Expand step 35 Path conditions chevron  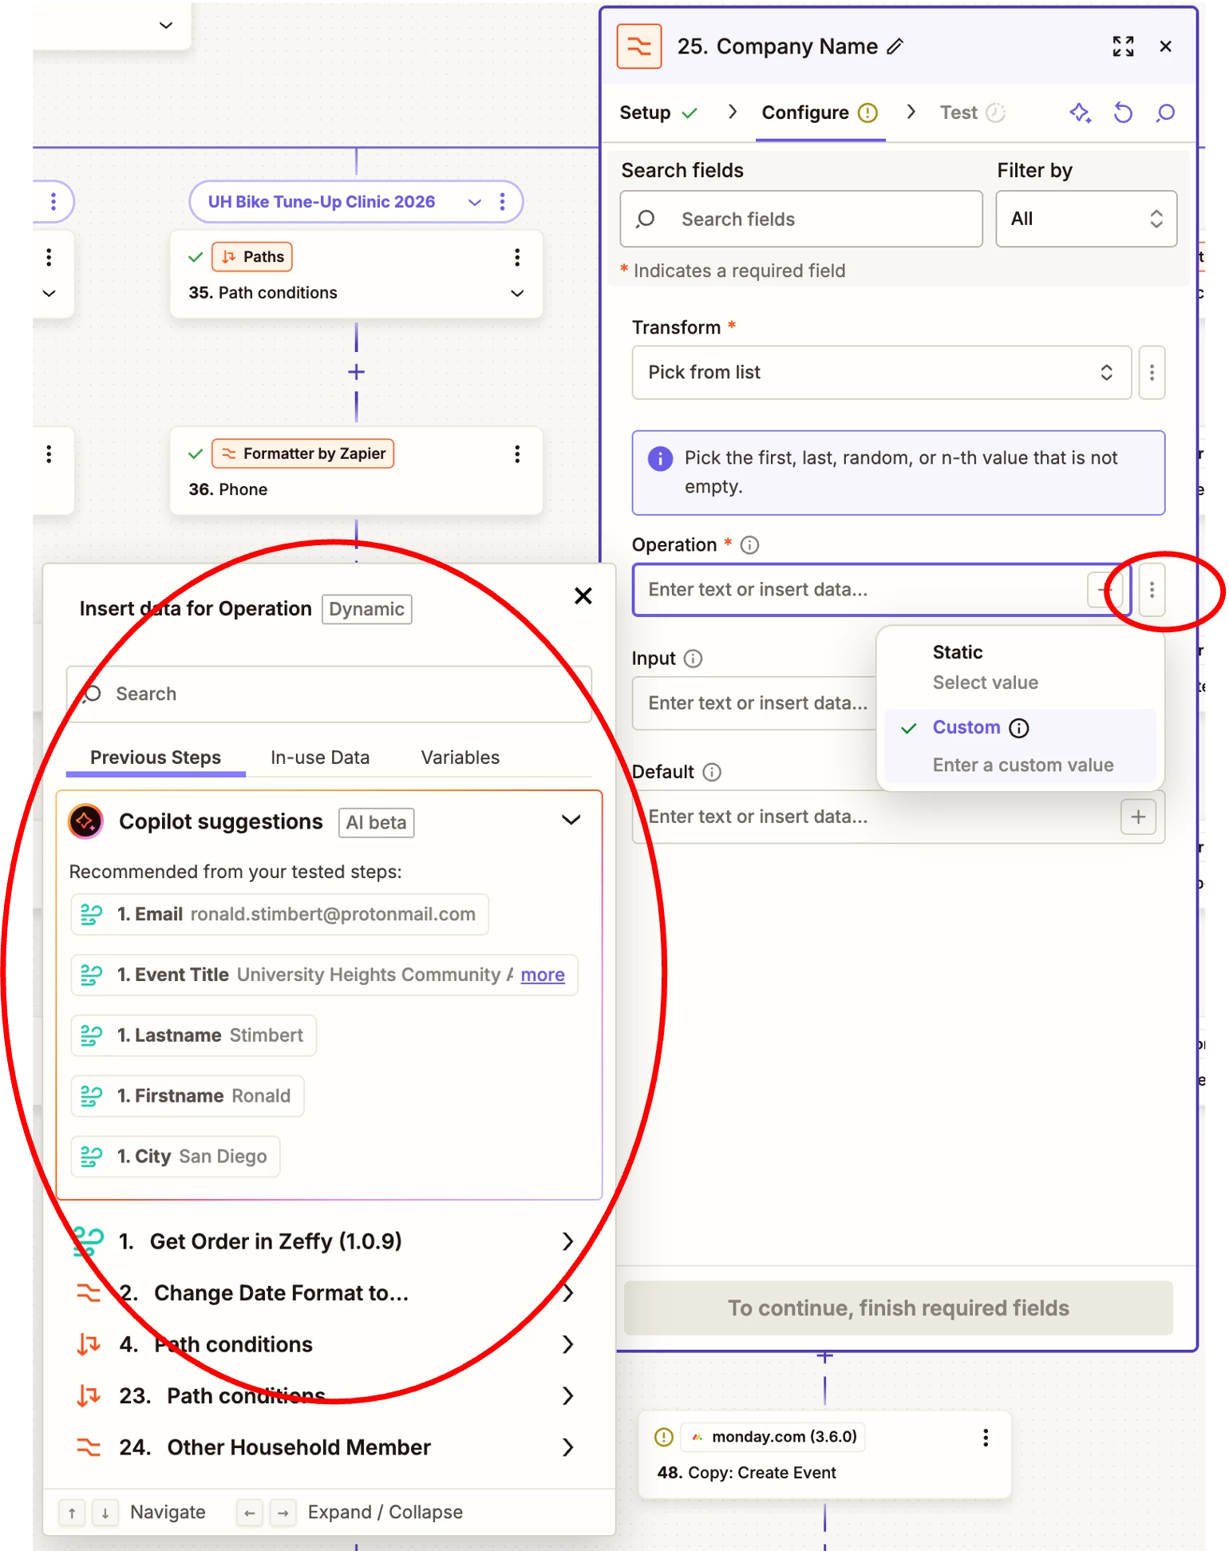[x=517, y=293]
